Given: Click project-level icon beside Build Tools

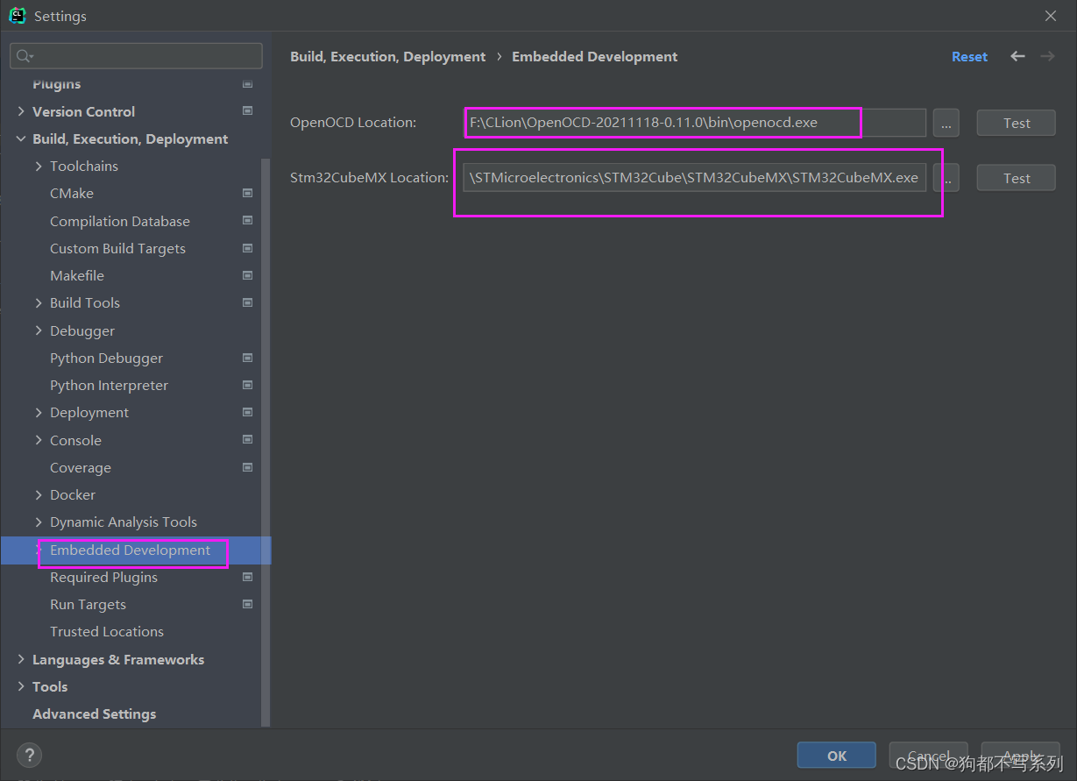Looking at the screenshot, I should [x=247, y=302].
